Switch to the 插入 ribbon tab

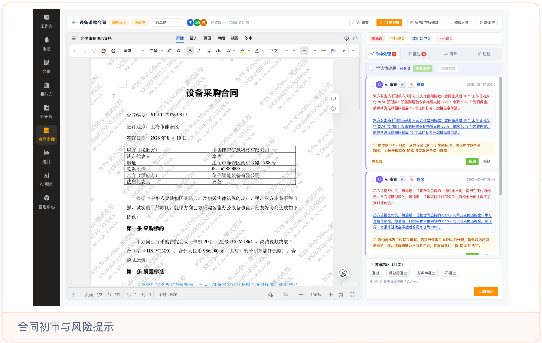pyautogui.click(x=194, y=38)
